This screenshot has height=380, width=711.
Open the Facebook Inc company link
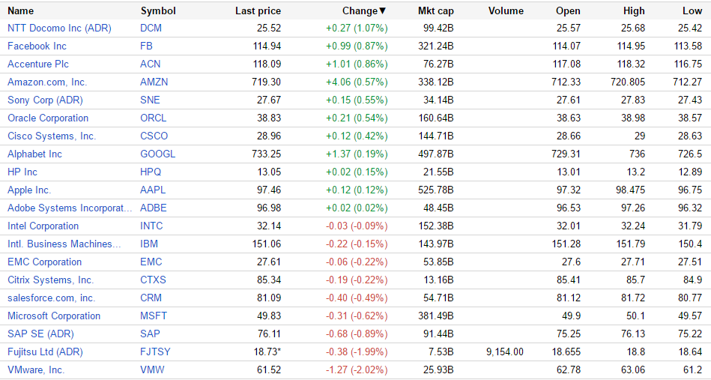[x=37, y=46]
